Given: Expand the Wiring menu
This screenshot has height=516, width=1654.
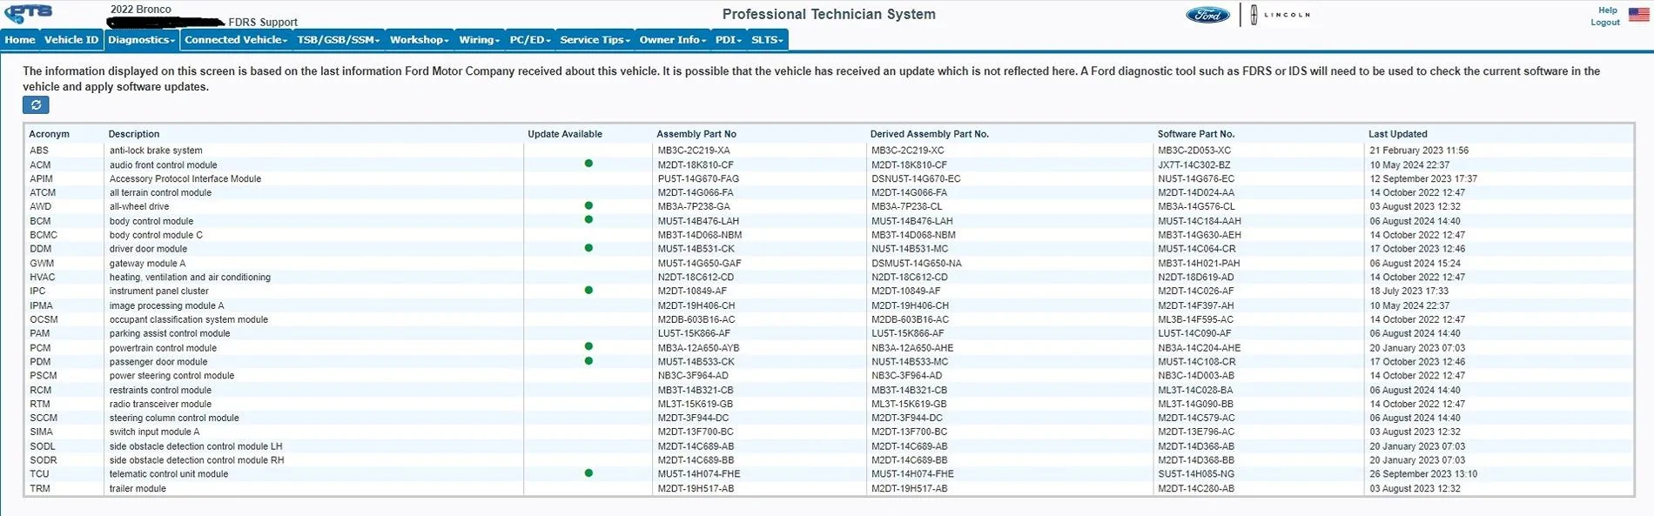Looking at the screenshot, I should [x=480, y=40].
